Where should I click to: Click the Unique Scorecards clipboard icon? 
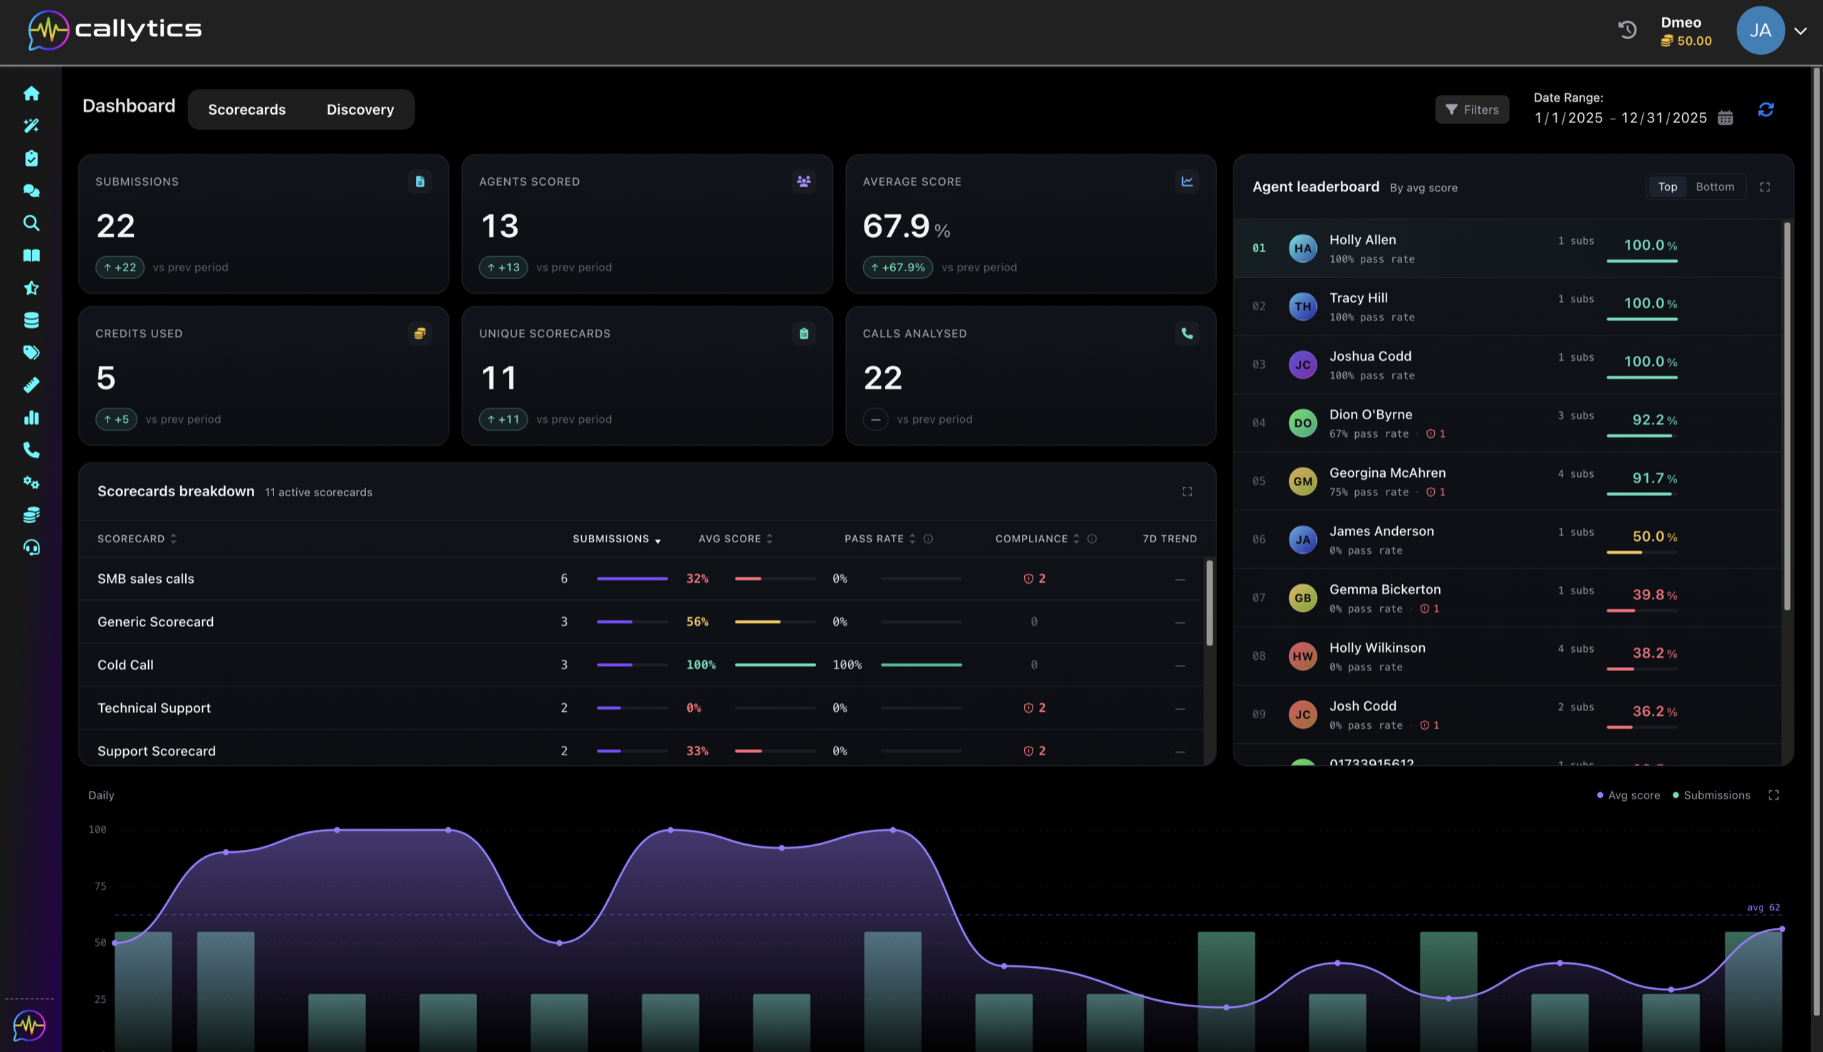(804, 333)
